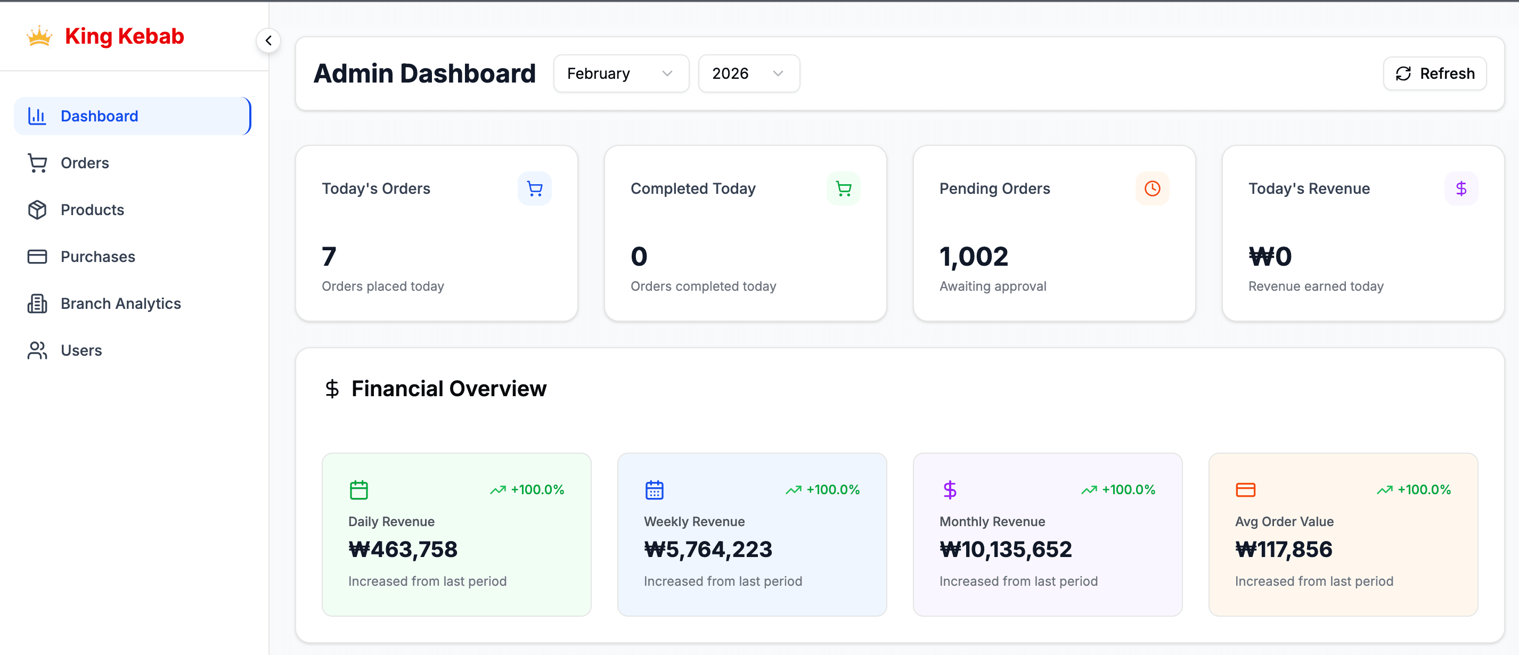Click the credit card icon in Avg Order Value

click(1245, 490)
